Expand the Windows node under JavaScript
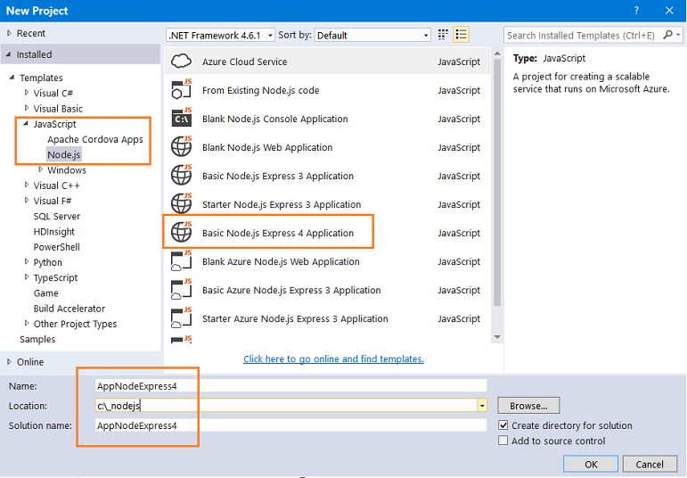 40,169
